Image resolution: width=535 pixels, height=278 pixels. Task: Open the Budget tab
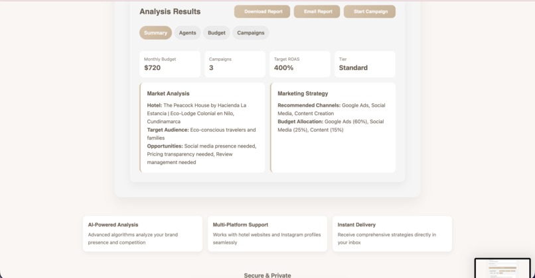(216, 32)
